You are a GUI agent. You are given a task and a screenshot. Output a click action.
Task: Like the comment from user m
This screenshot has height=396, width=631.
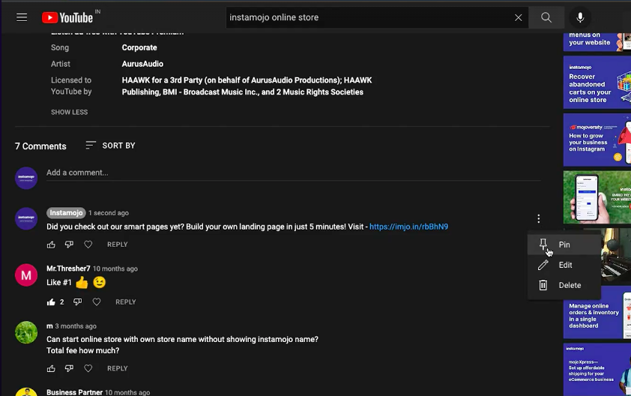coord(51,368)
